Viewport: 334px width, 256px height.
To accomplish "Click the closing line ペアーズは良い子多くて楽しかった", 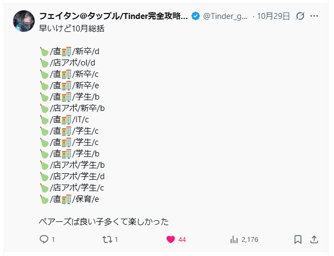I will point(104,221).
